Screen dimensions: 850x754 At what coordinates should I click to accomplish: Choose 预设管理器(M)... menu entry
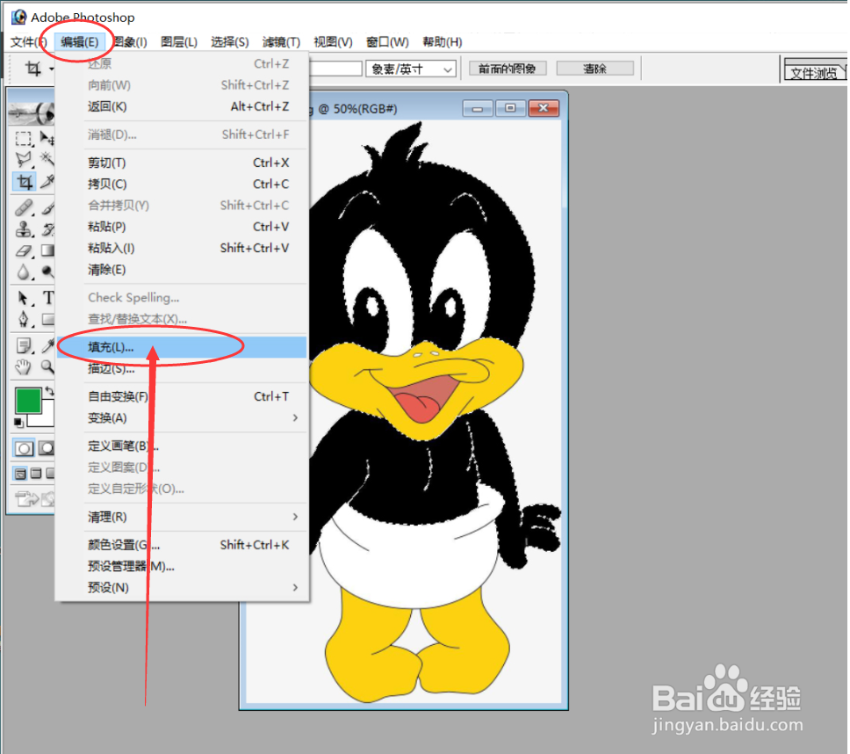tap(183, 566)
